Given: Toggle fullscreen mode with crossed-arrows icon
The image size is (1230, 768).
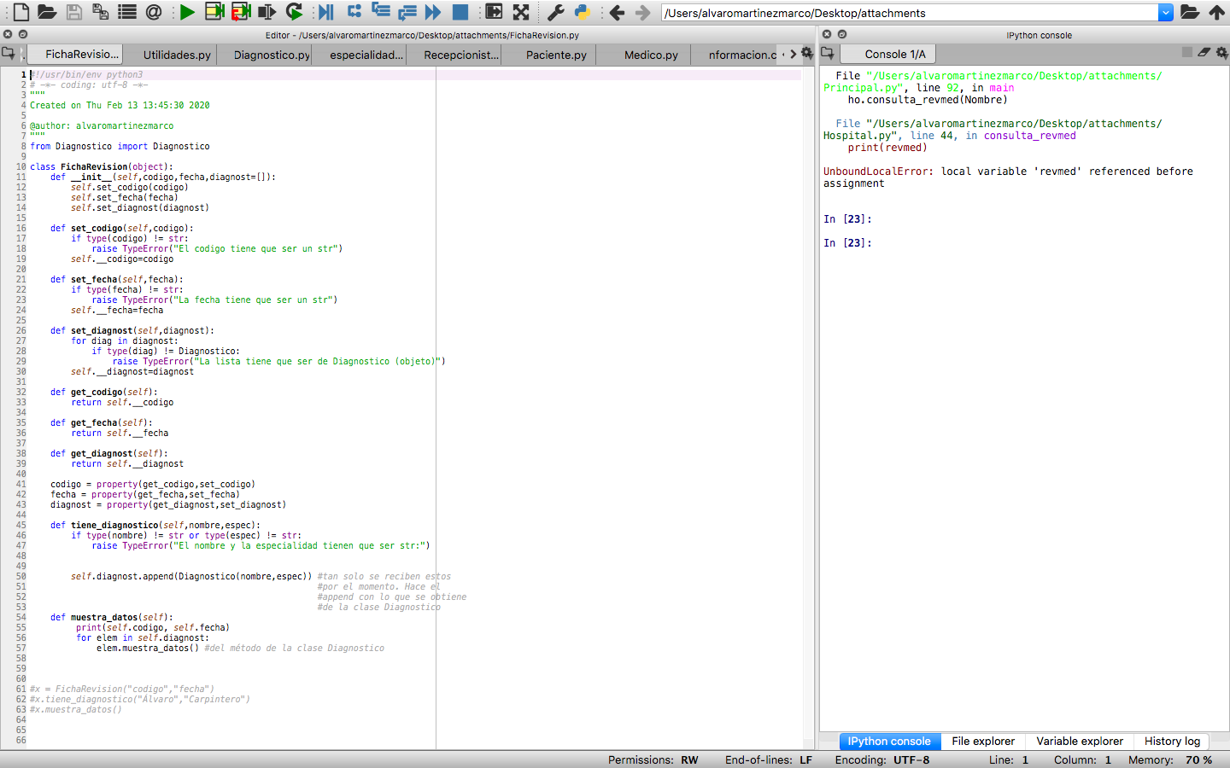Looking at the screenshot, I should [x=520, y=12].
